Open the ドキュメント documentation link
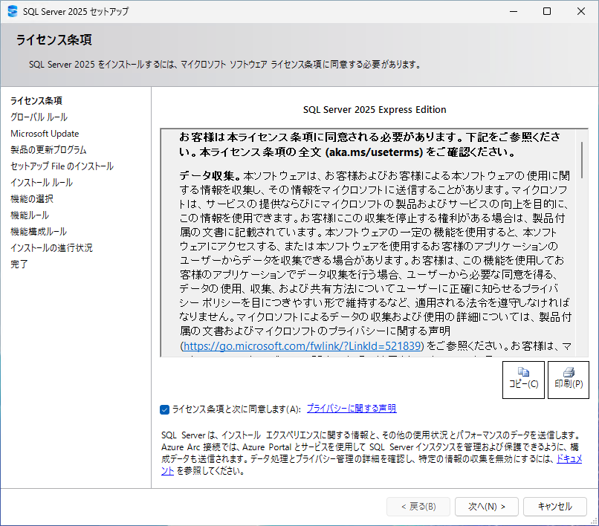599x526 pixels. [569, 459]
